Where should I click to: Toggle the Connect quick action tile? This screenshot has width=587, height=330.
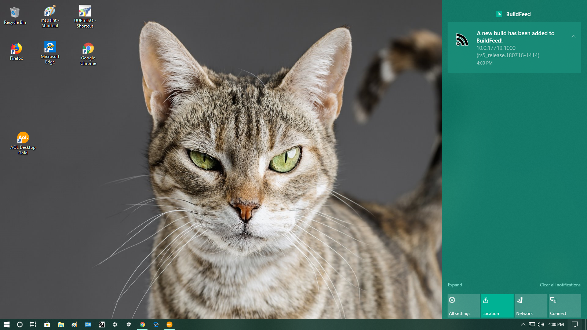tap(565, 306)
